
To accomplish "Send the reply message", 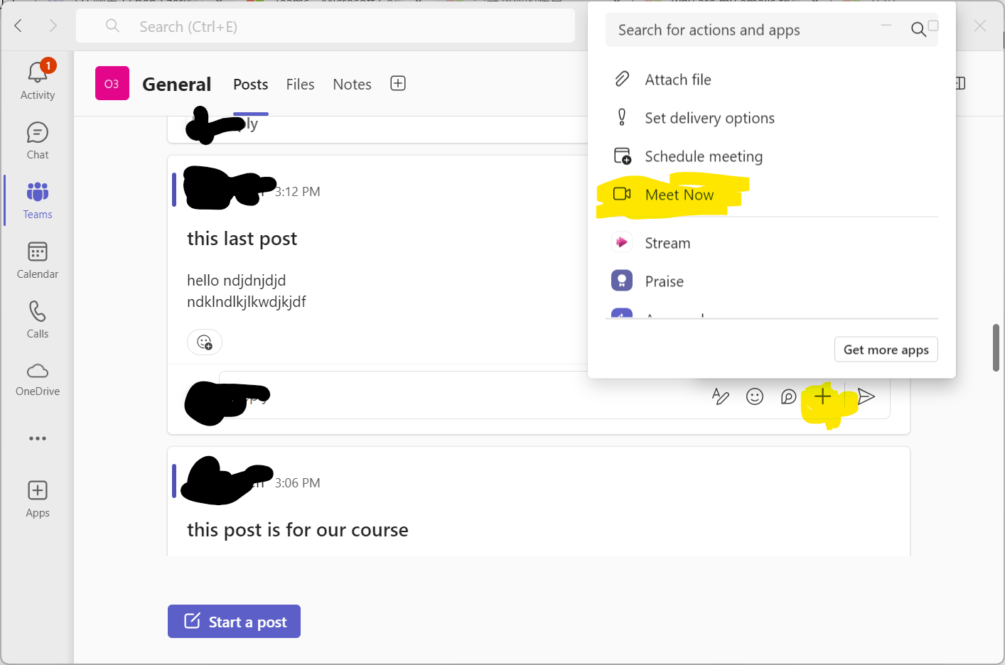I will coord(866,396).
